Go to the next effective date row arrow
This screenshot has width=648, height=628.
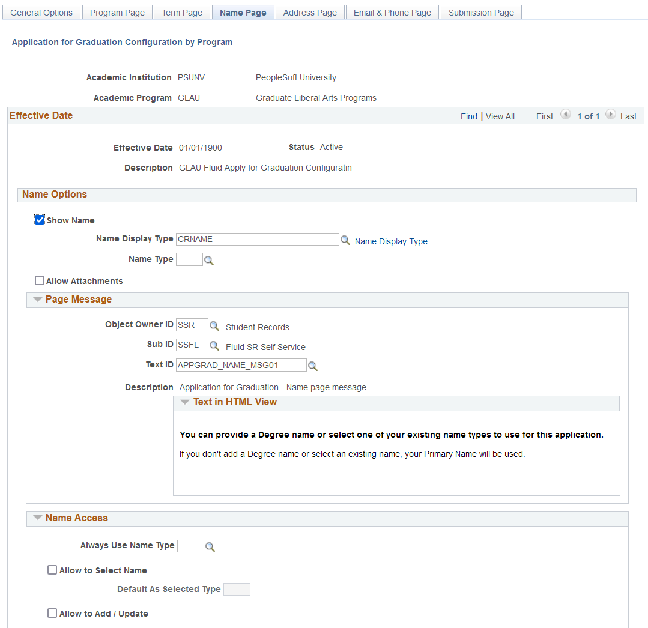[610, 115]
